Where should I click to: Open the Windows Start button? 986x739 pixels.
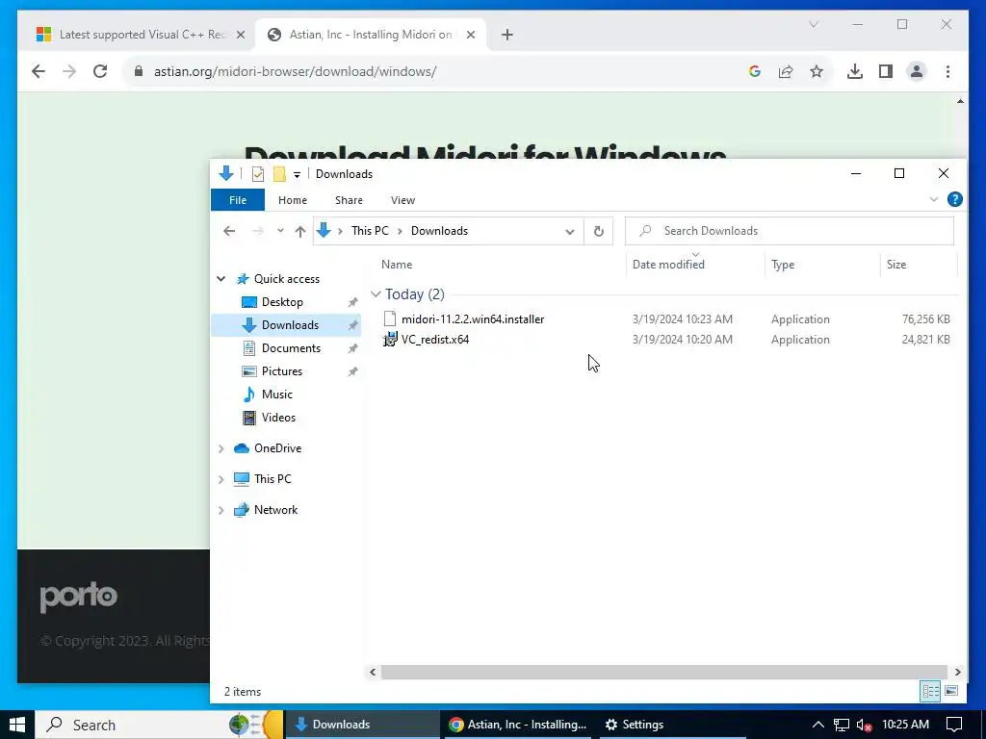tap(17, 725)
